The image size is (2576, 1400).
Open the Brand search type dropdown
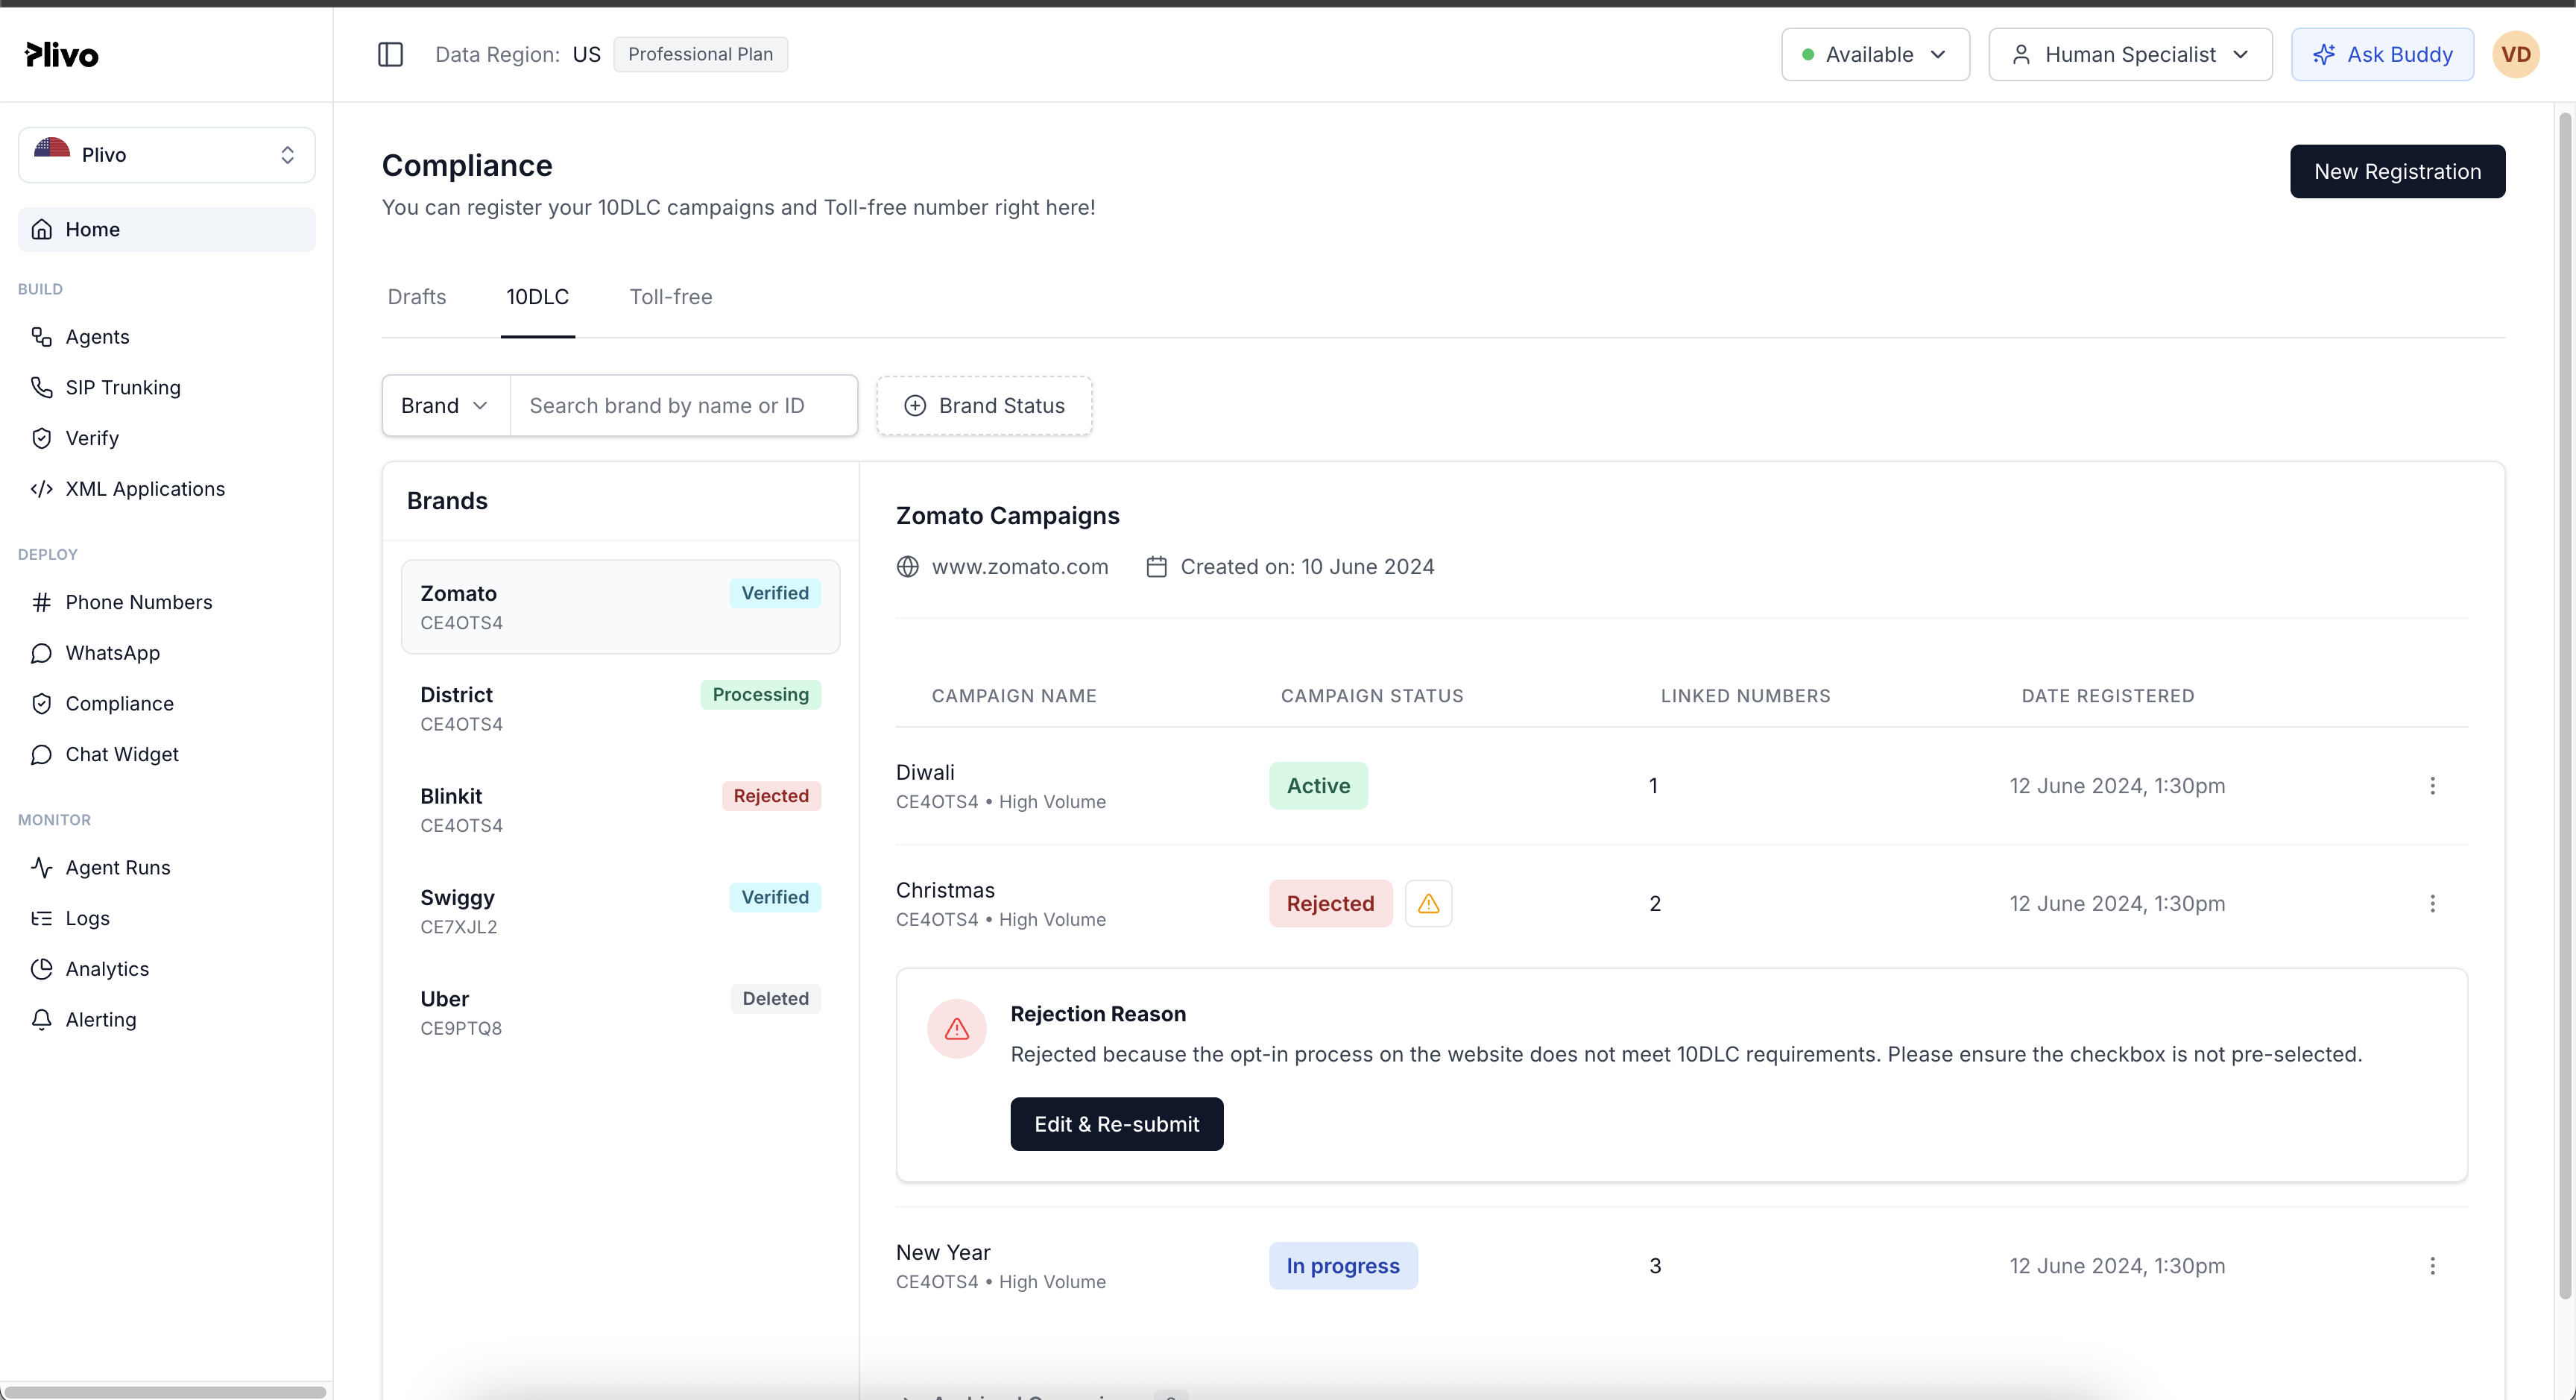(446, 406)
